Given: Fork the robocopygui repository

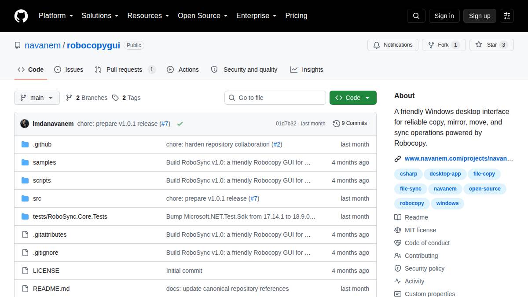Looking at the screenshot, I should click(444, 45).
